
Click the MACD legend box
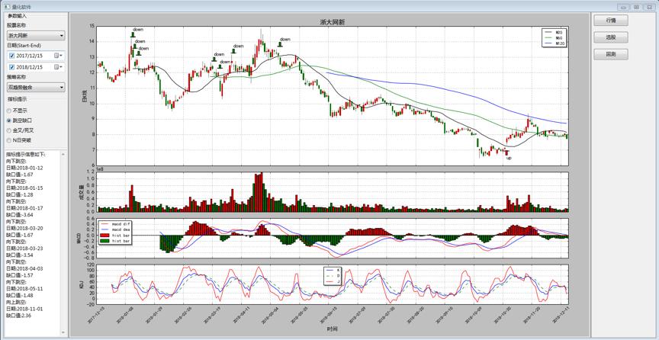click(x=115, y=231)
